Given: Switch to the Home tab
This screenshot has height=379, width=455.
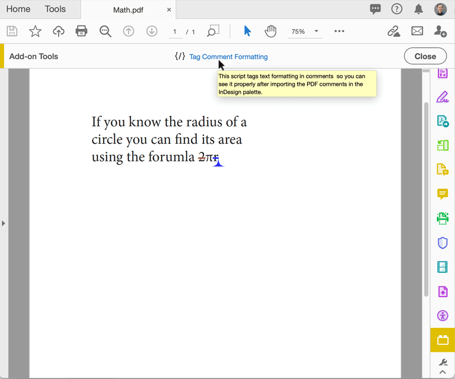Looking at the screenshot, I should [18, 9].
